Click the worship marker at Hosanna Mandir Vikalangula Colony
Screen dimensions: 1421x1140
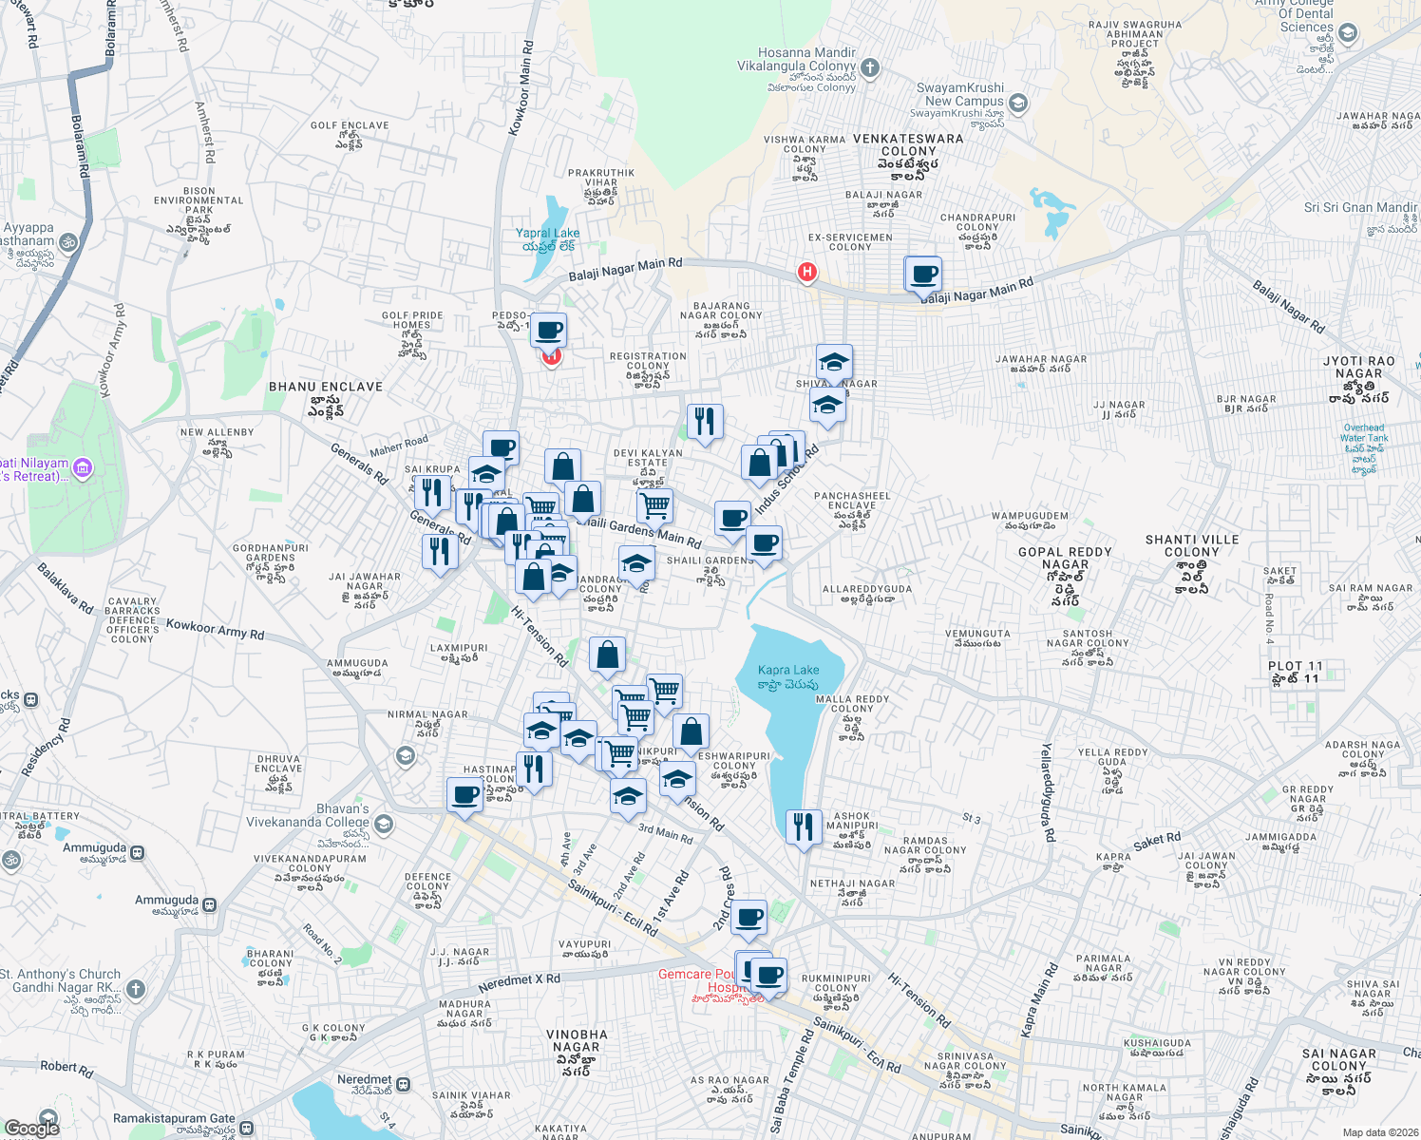868,68
